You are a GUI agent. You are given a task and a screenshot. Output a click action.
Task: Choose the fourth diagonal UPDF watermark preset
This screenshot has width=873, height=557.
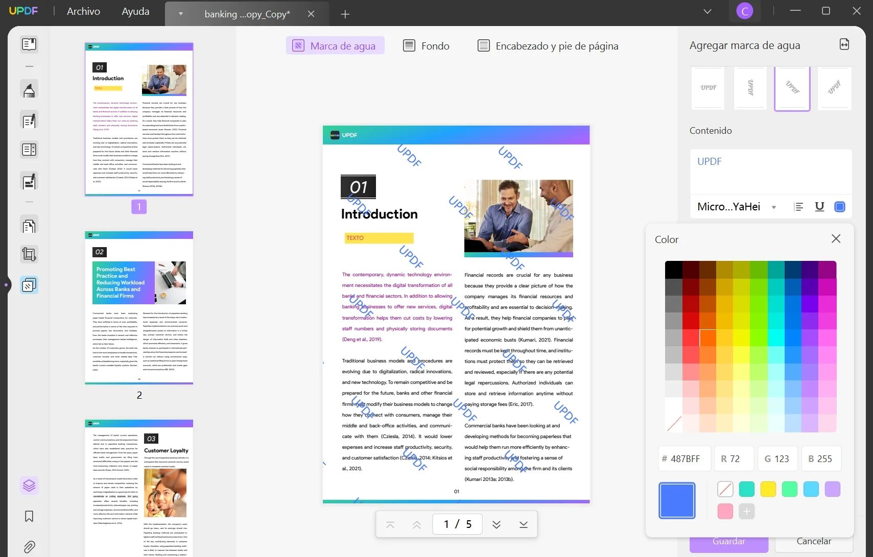pyautogui.click(x=834, y=88)
